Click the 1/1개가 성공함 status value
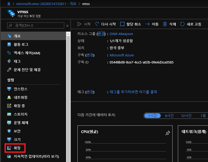This screenshot has width=208, height=162. click(121, 41)
